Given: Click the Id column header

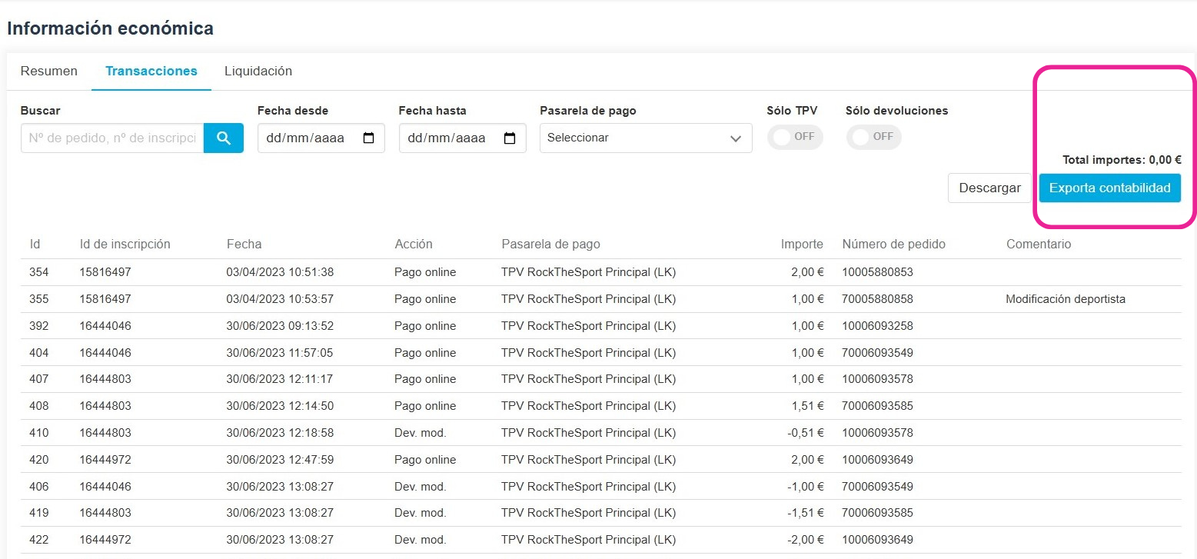Looking at the screenshot, I should [x=35, y=244].
